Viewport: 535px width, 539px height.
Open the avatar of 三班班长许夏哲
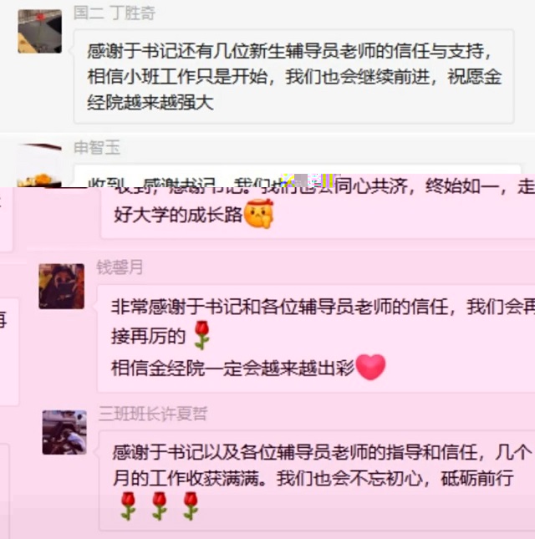point(64,432)
